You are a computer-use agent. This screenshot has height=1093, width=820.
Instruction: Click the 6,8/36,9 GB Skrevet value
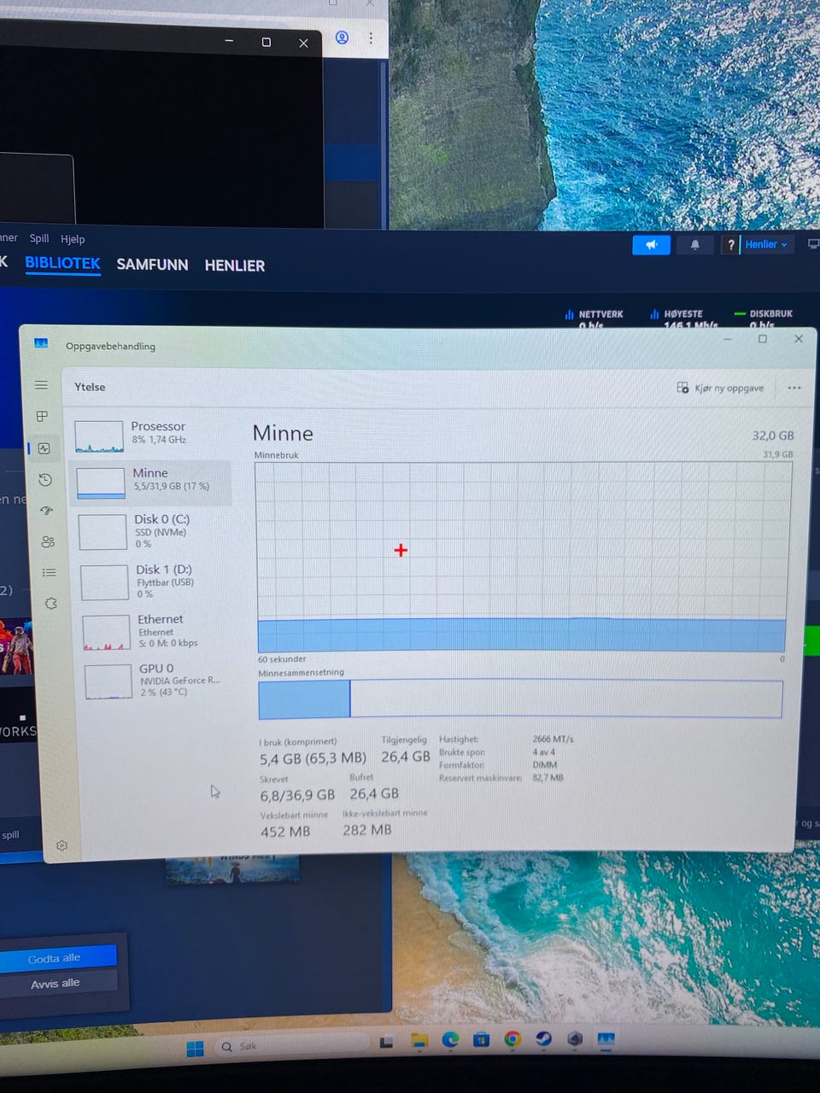(297, 795)
